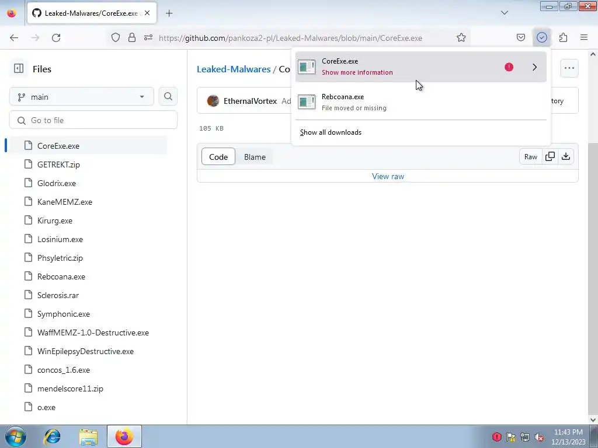Open Windows Explorer from taskbar
The image size is (598, 448).
[x=88, y=436]
